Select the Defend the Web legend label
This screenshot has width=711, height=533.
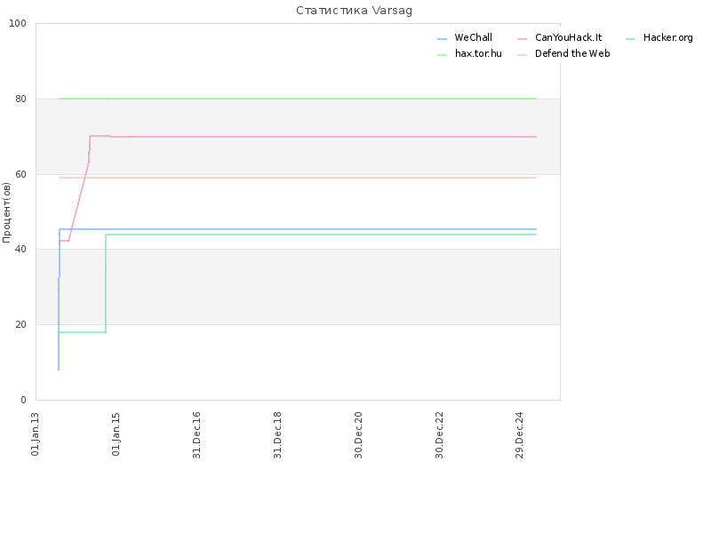click(x=572, y=53)
